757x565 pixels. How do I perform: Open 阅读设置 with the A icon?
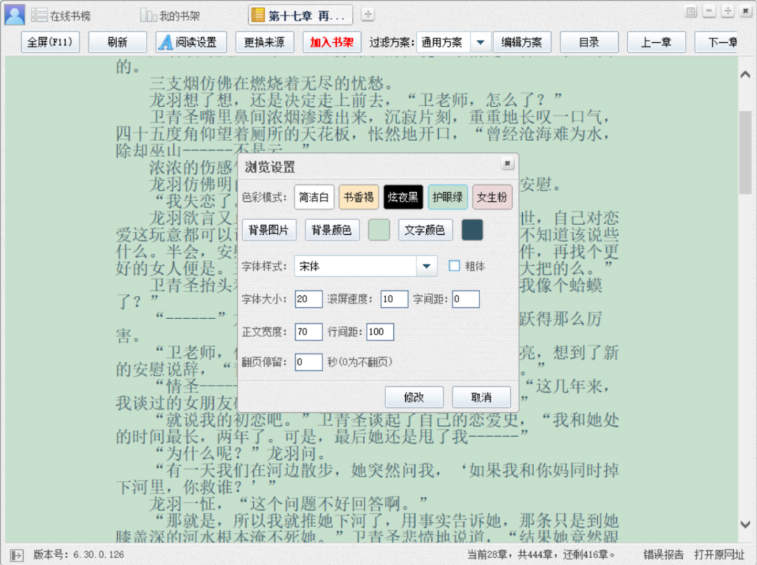coord(191,42)
